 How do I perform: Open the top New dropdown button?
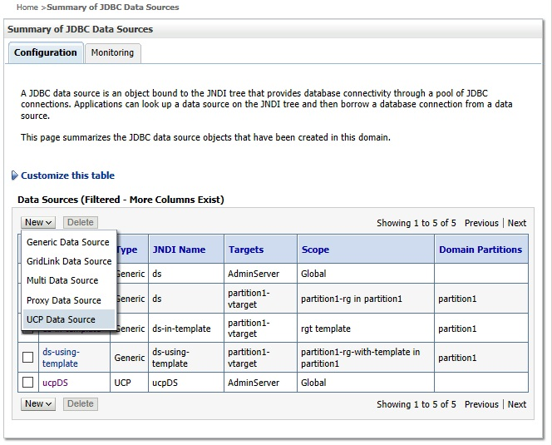coord(38,223)
